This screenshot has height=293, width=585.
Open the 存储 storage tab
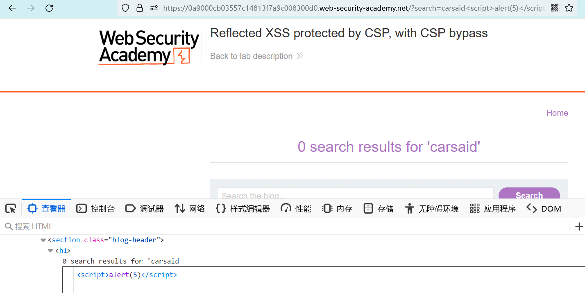click(379, 209)
